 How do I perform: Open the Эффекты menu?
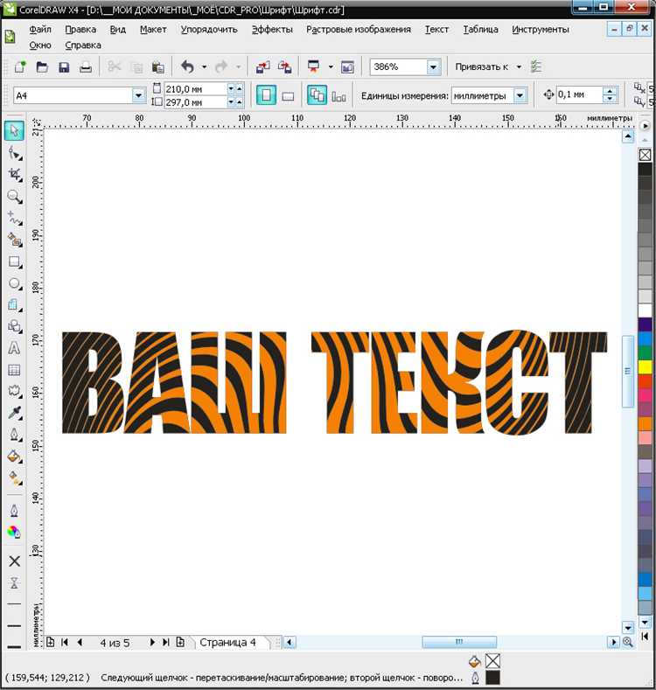(x=272, y=29)
